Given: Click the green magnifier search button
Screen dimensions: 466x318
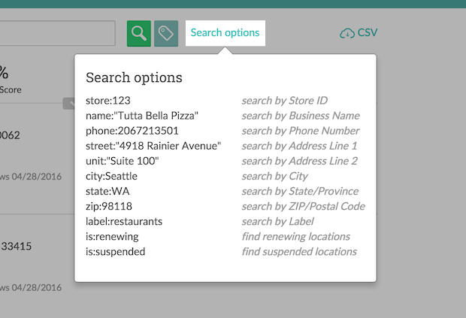Looking at the screenshot, I should (x=139, y=33).
